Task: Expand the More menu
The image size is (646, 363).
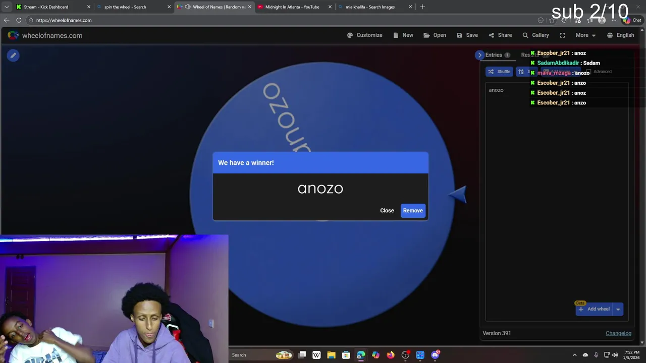Action: click(585, 35)
